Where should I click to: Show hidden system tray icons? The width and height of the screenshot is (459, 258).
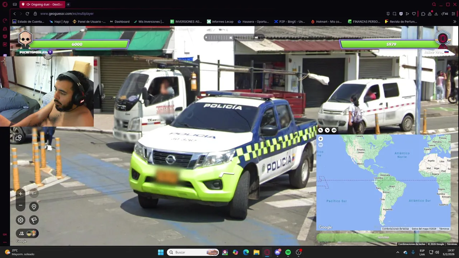(x=397, y=252)
